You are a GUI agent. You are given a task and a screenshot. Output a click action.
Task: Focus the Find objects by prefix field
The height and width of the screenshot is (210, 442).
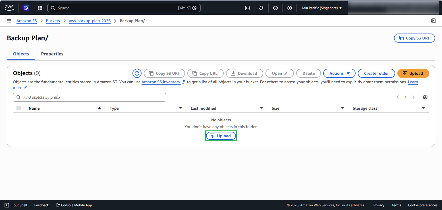(90, 97)
